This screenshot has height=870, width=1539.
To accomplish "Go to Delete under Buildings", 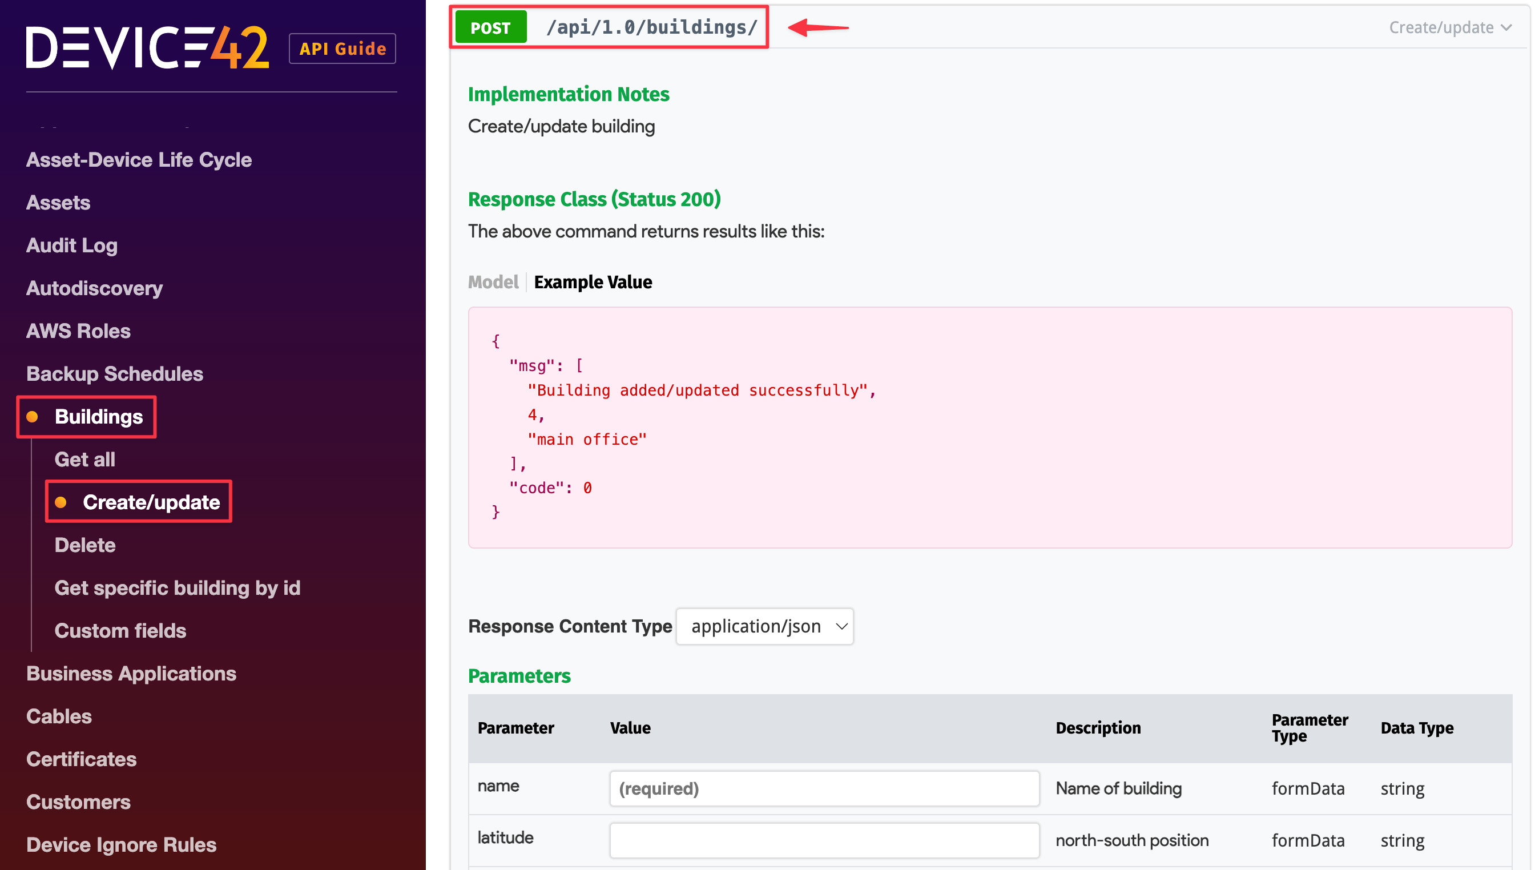I will [85, 545].
